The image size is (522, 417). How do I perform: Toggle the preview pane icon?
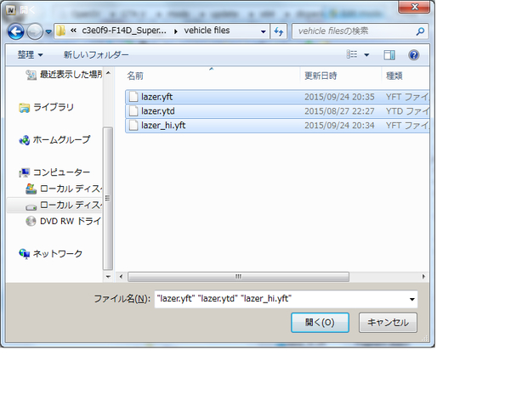coord(389,55)
